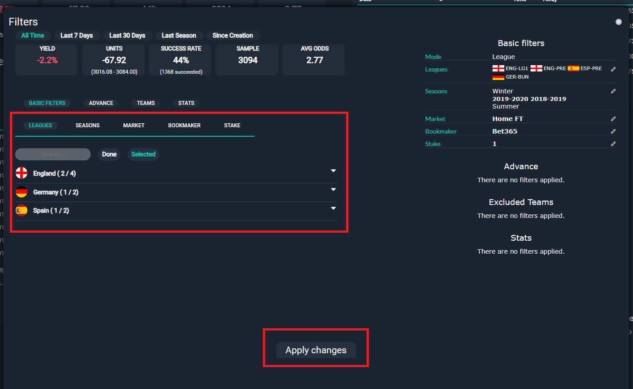Click the England flag icon
633x389 pixels.
(21, 173)
